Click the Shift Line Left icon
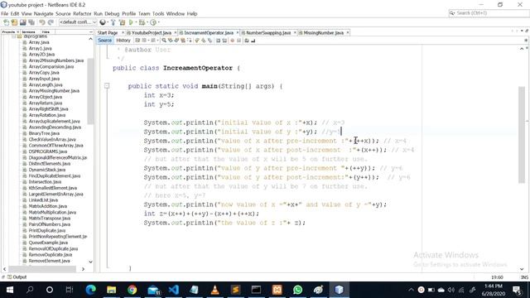The height and width of the screenshot is (298, 530). tap(218, 41)
